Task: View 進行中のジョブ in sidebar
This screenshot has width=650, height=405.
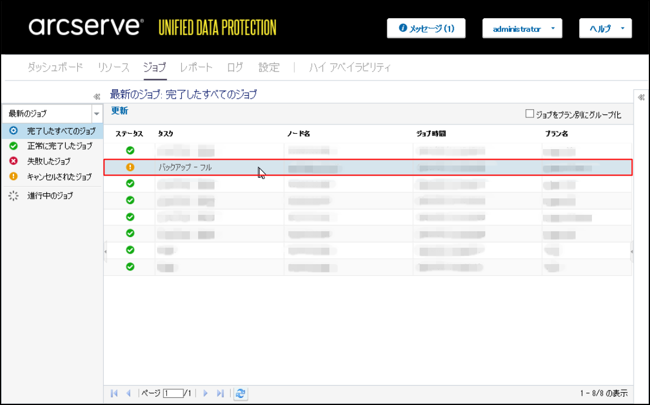Action: click(x=50, y=195)
